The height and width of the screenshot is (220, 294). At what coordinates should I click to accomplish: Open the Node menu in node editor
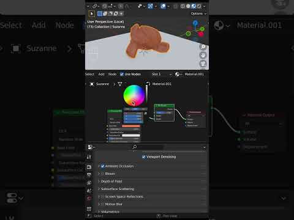tap(112, 75)
